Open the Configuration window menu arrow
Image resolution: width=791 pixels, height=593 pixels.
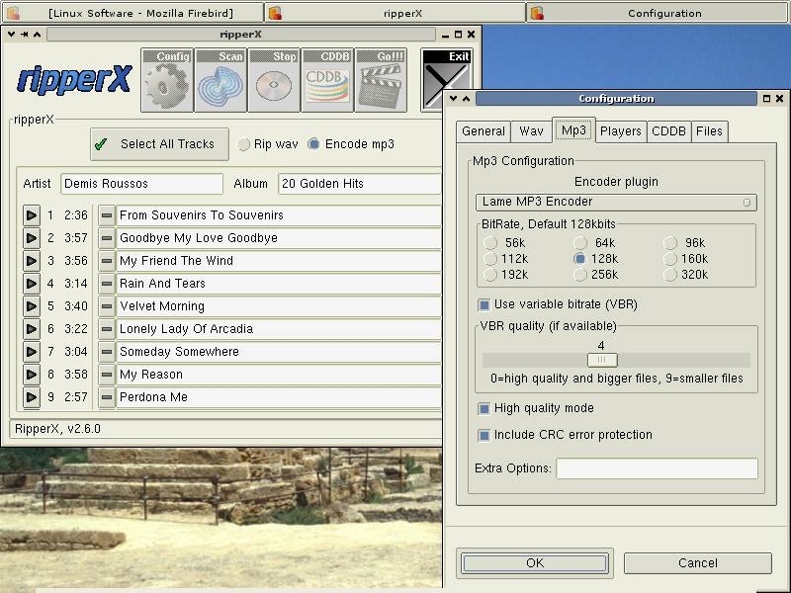tap(454, 98)
